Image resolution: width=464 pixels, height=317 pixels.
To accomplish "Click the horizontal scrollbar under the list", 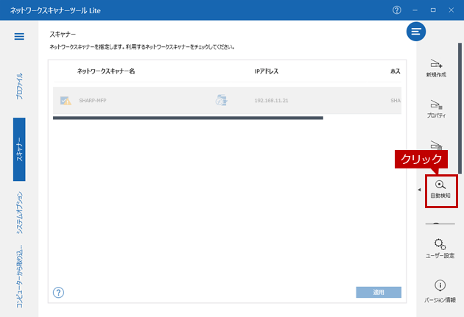I will [188, 118].
